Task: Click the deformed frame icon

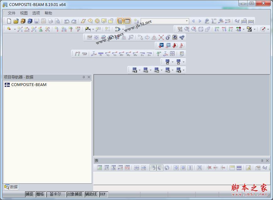Action: coord(78,54)
